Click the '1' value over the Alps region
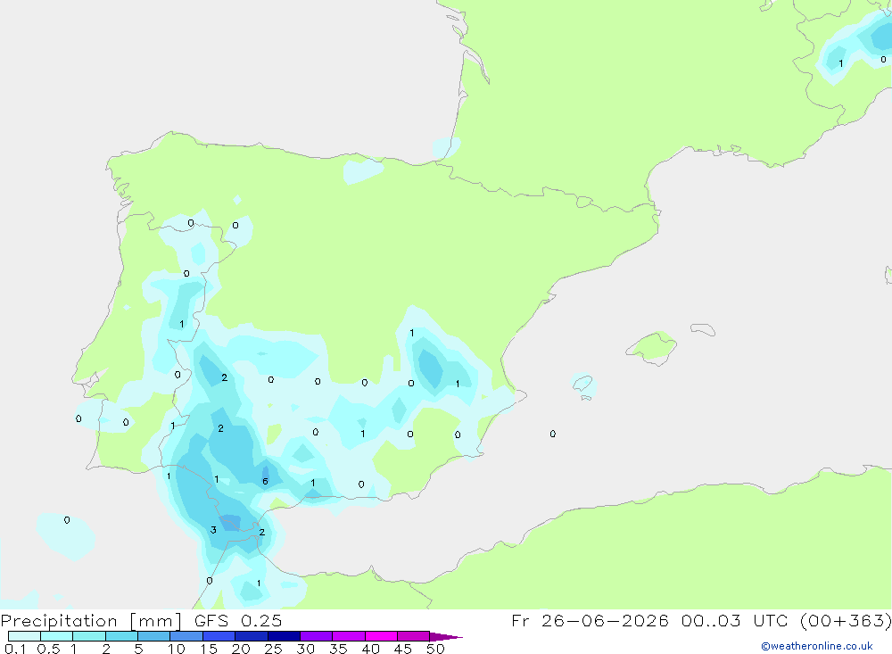 [841, 63]
